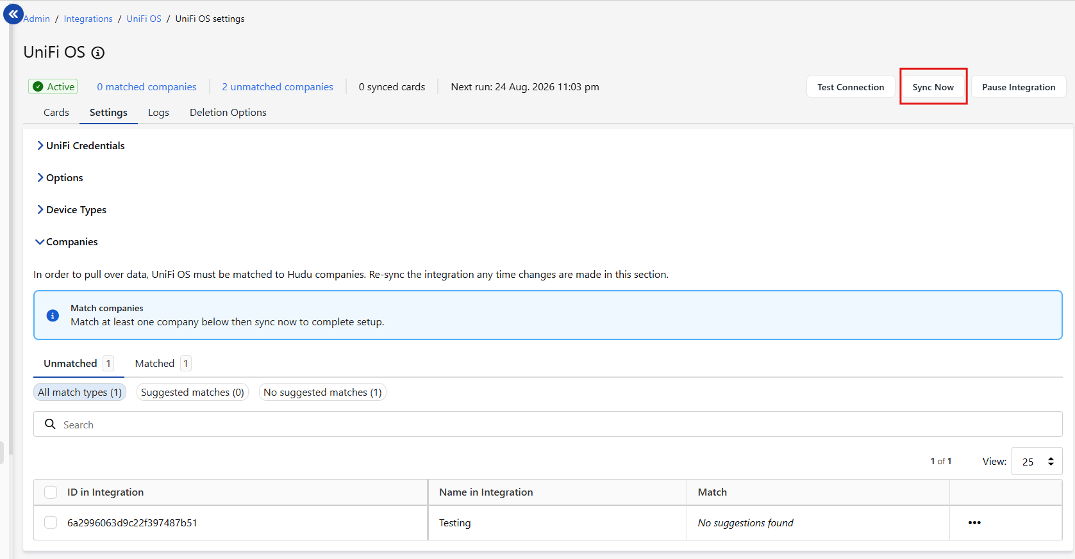
Task: Collapse the Companies section
Action: [67, 241]
